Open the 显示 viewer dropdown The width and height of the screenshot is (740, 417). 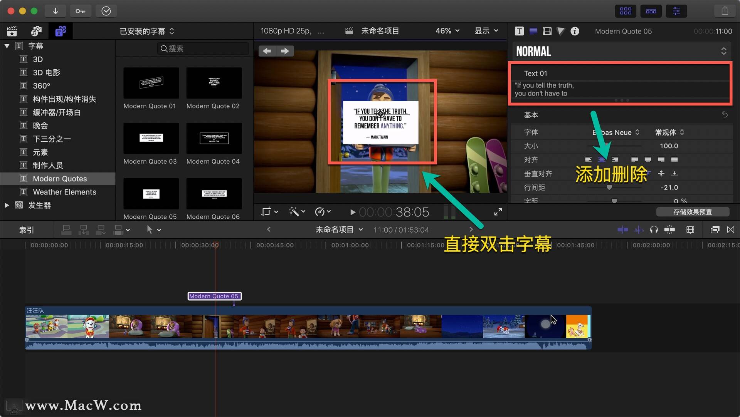tap(486, 31)
